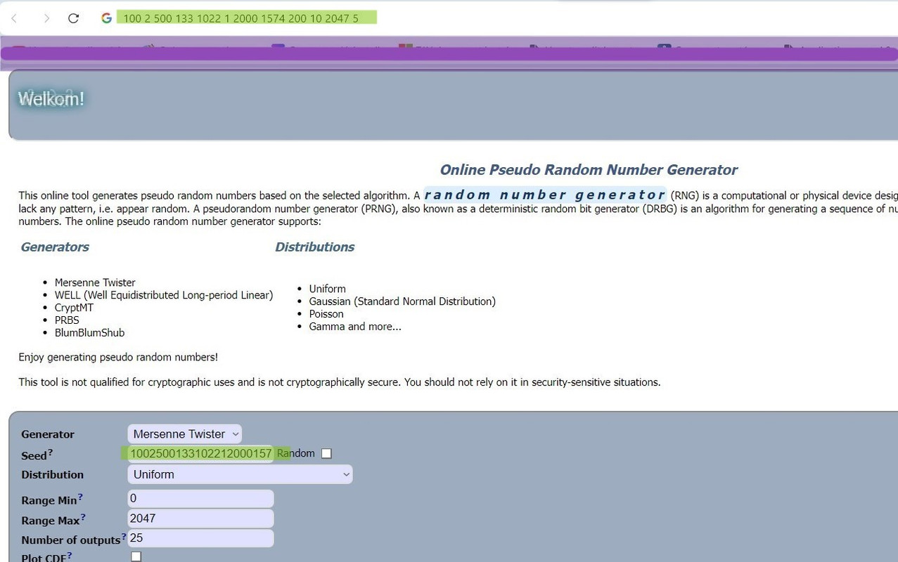The height and width of the screenshot is (562, 898).
Task: Click the 'Gamma and more...' list item
Action: pos(355,327)
